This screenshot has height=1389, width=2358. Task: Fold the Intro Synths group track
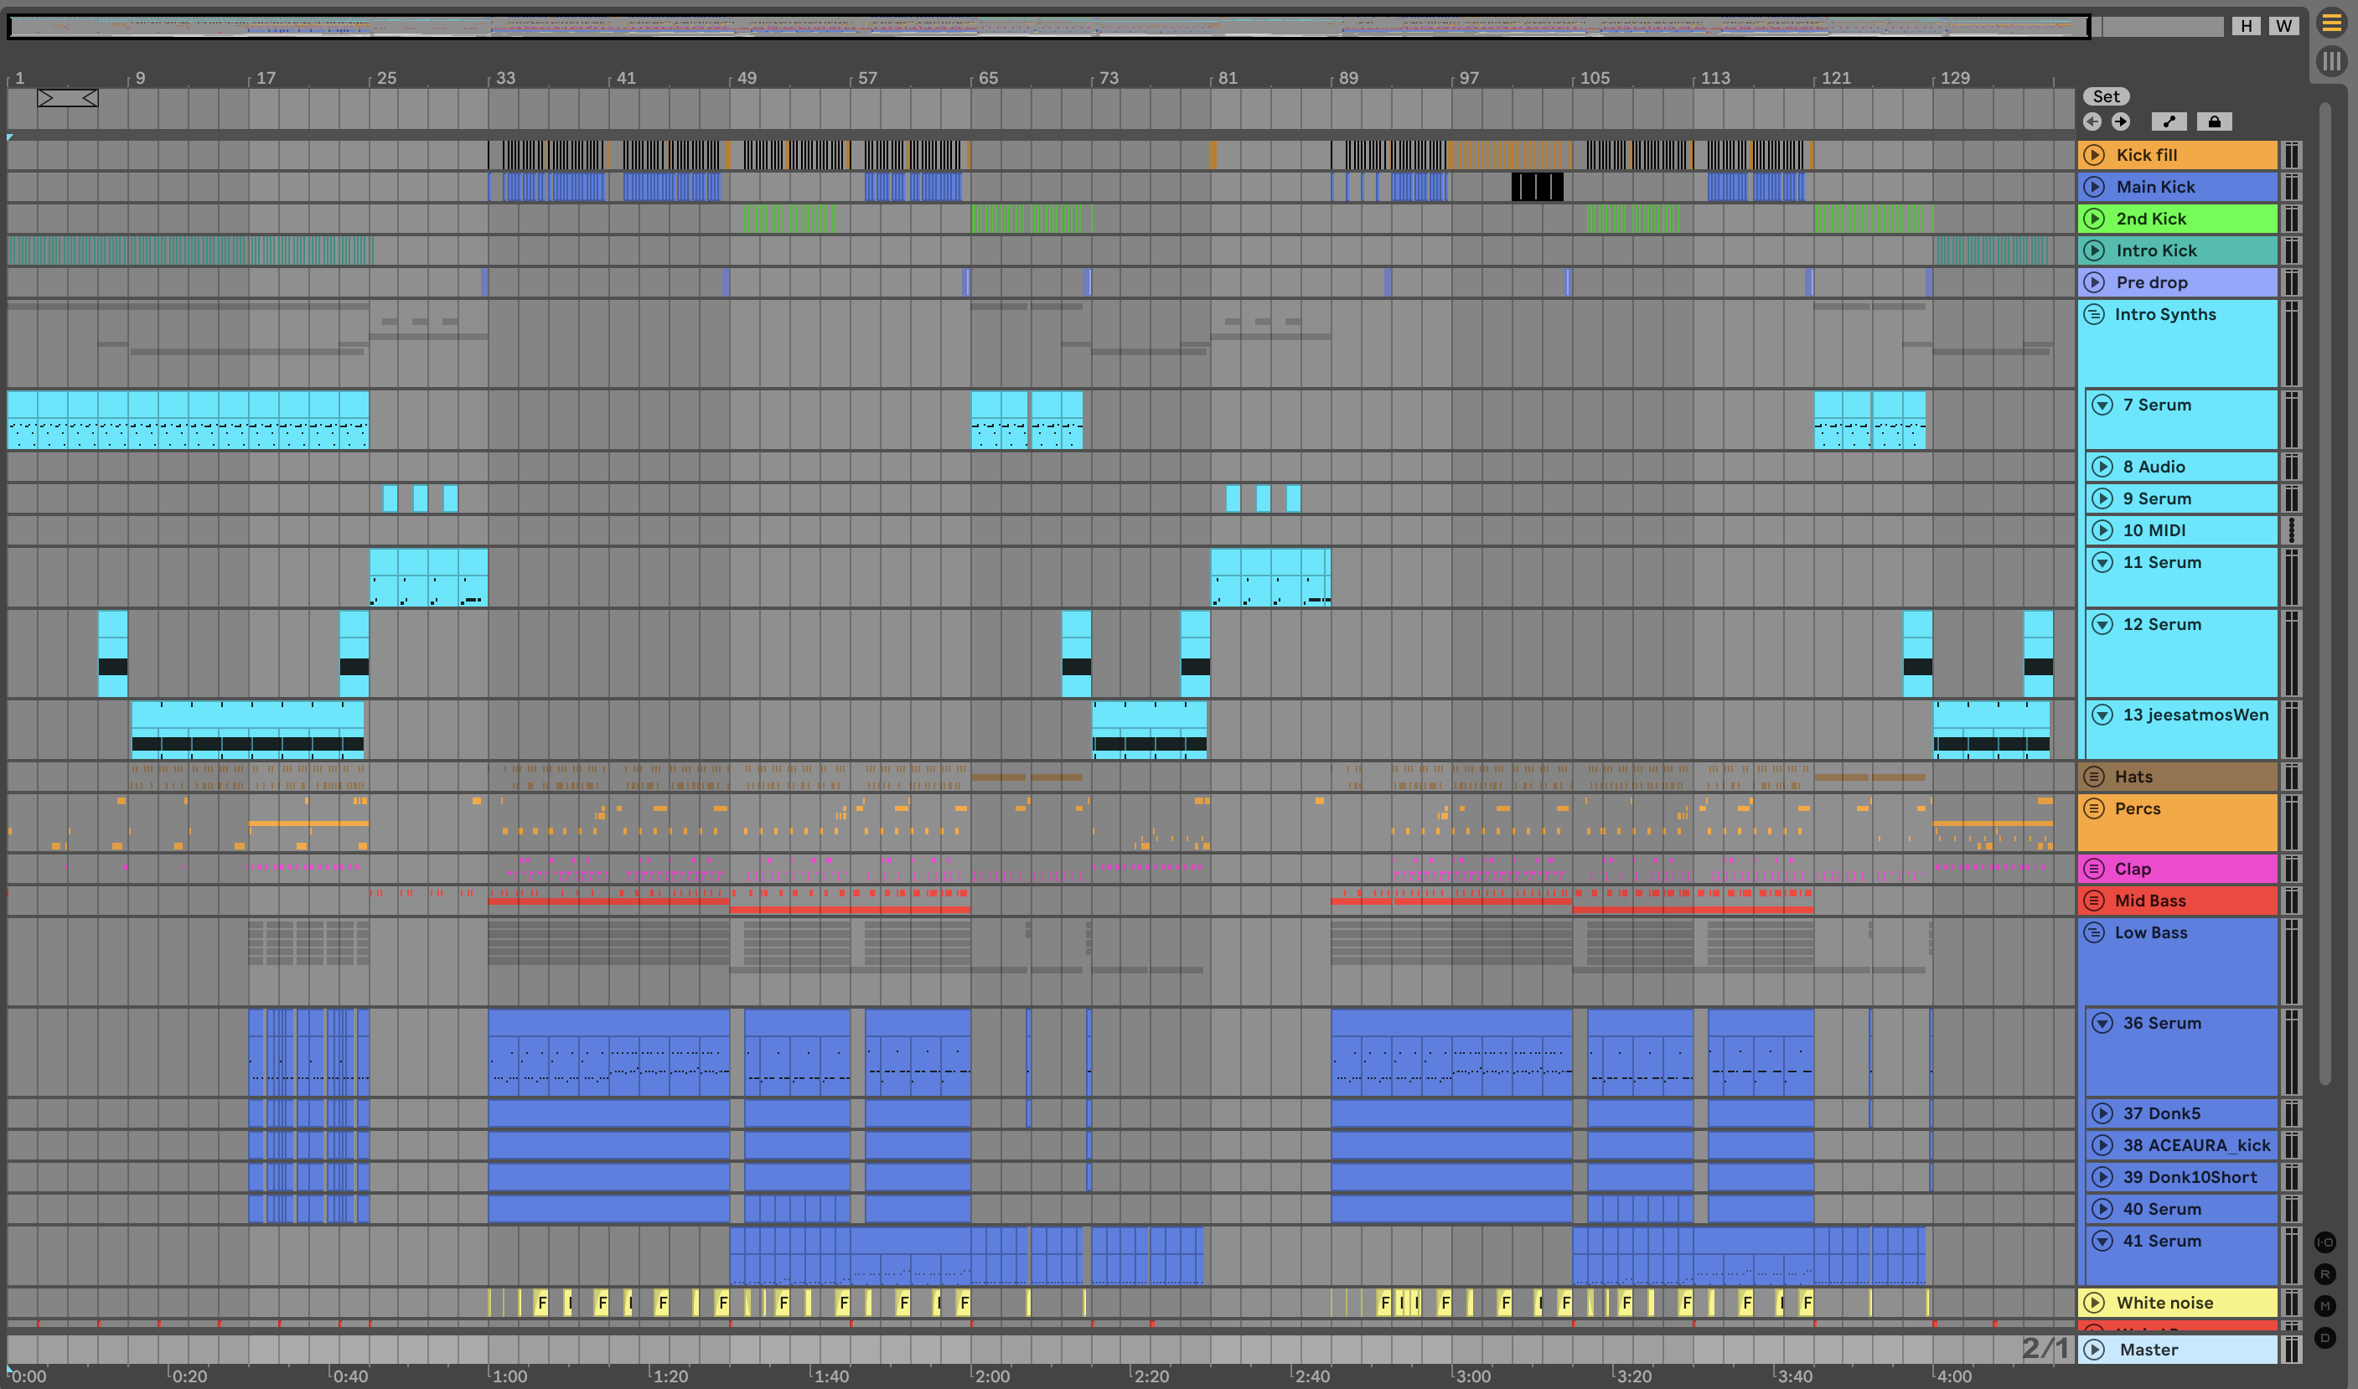[x=2094, y=314]
